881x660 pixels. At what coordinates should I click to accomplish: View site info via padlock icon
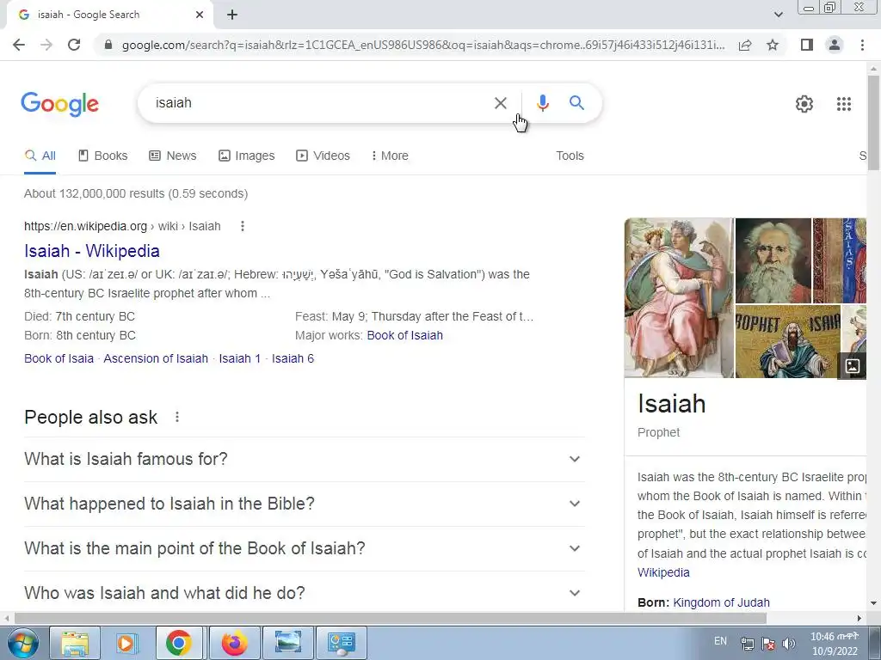pyautogui.click(x=108, y=45)
